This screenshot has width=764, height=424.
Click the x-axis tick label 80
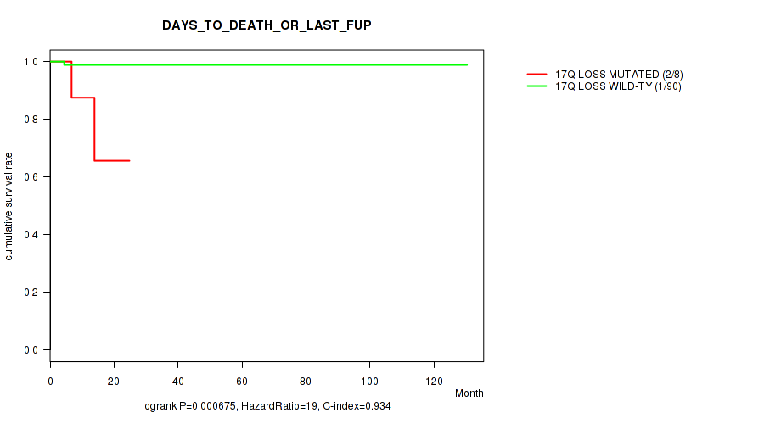coord(306,378)
